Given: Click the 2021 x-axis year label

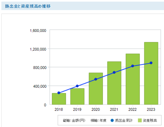Looking at the screenshot, I should coord(114,109).
